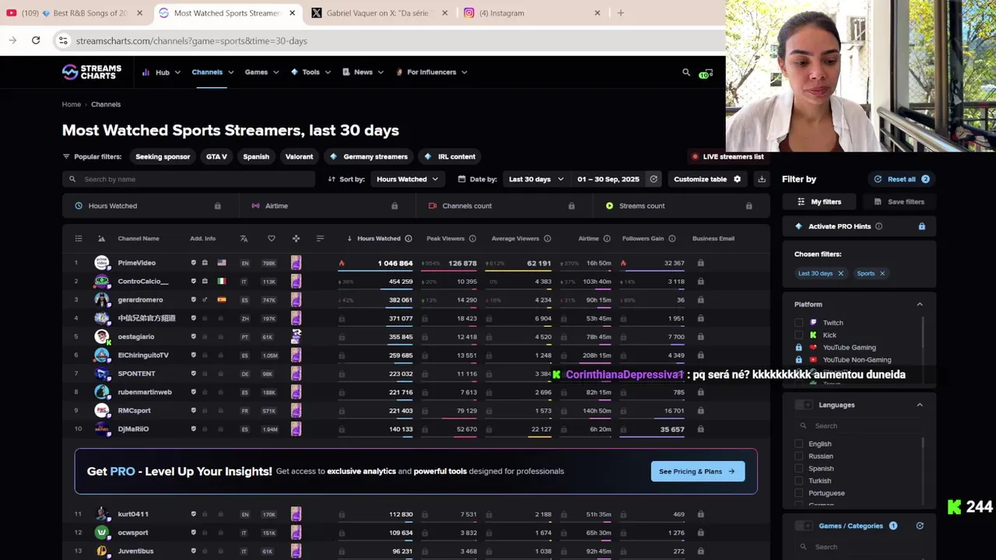Image resolution: width=996 pixels, height=560 pixels.
Task: Click the Followers Gain info icon
Action: tap(672, 239)
